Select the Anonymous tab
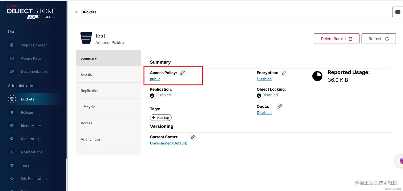 (91, 139)
